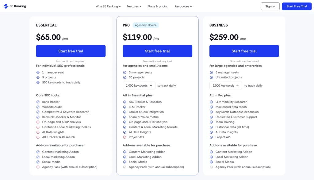314x180 pixels.
Task: Click the checkmark beside "Website Audit"
Action: point(38,107)
